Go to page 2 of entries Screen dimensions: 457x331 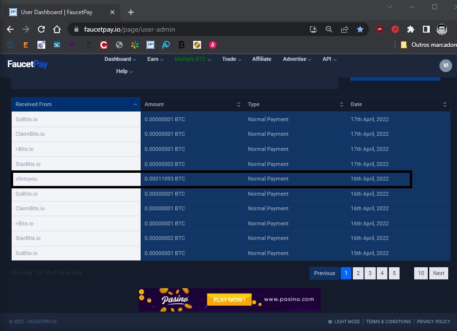point(358,273)
